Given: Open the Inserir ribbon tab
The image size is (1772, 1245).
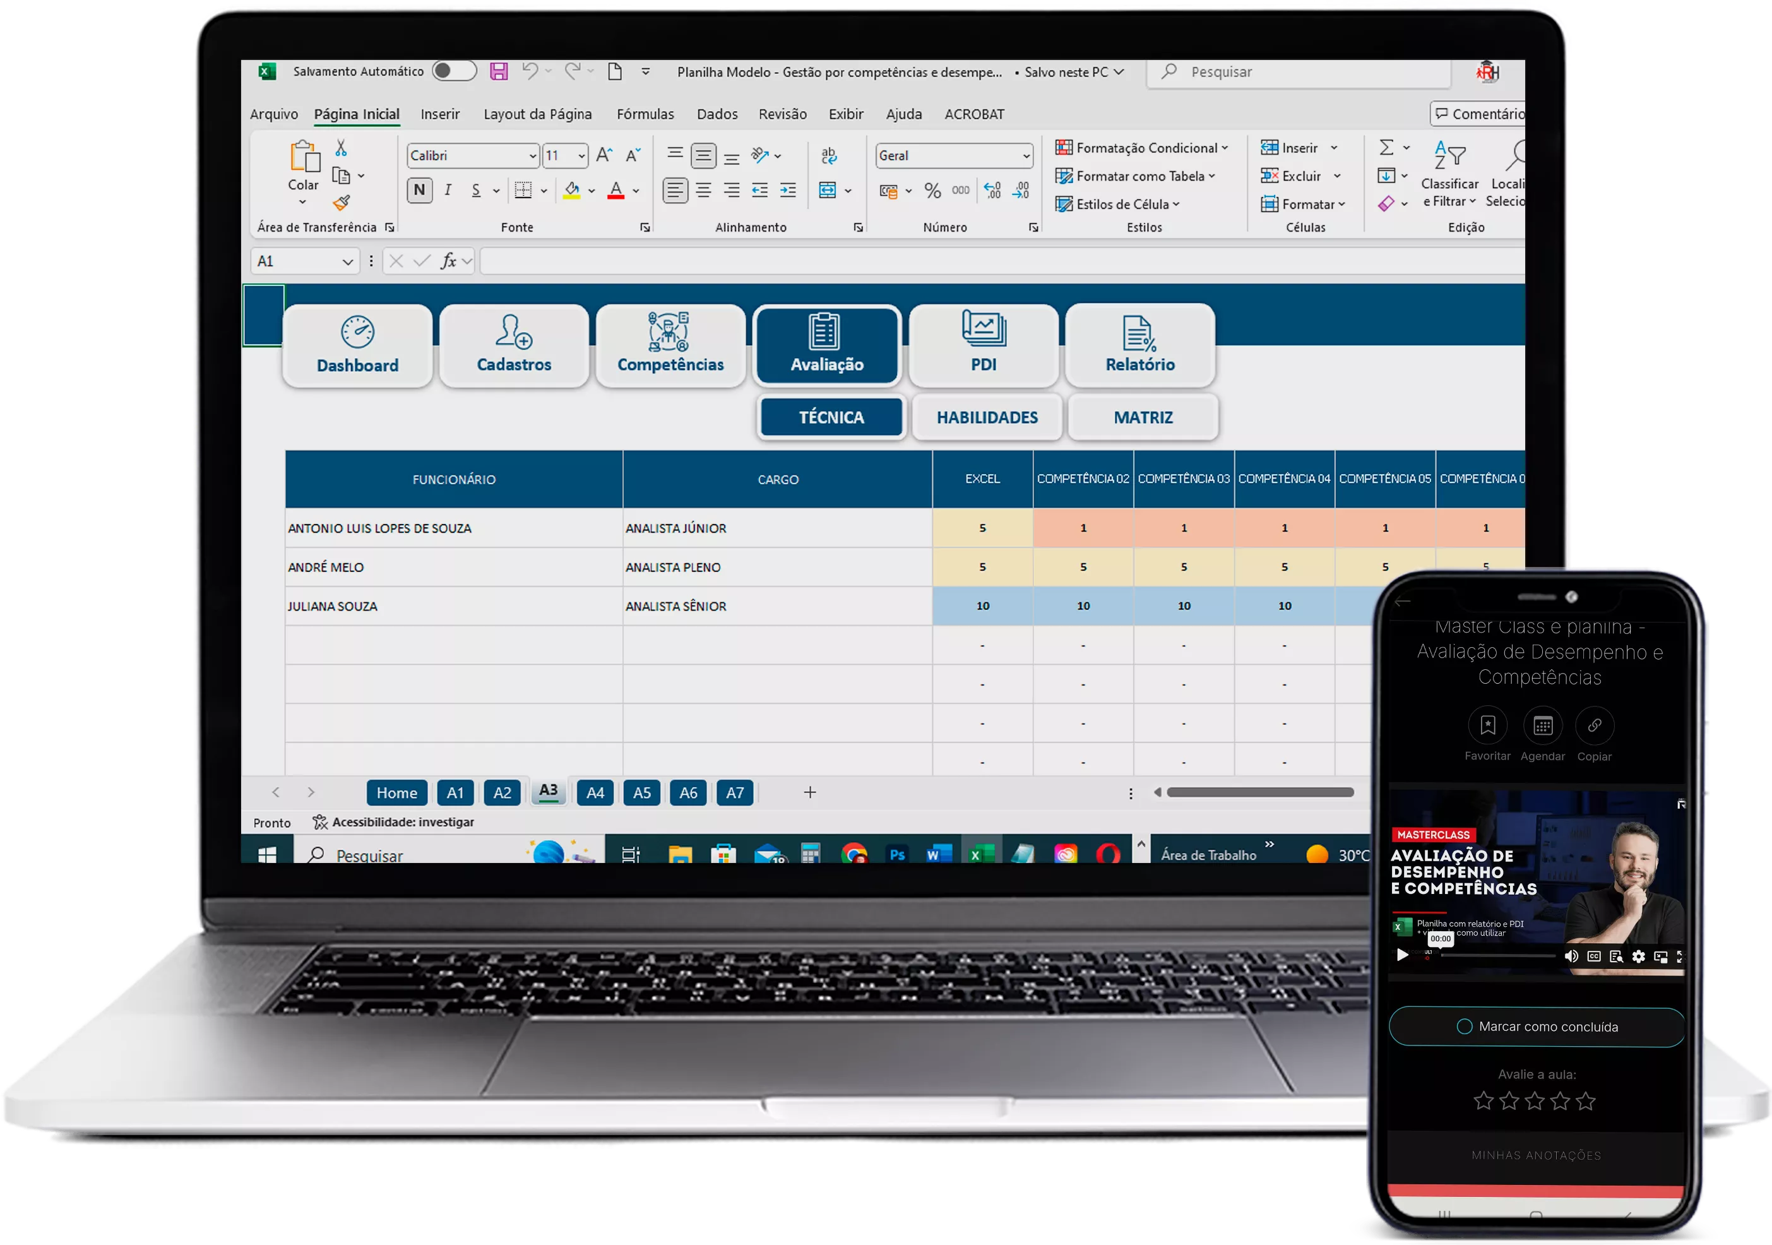Looking at the screenshot, I should pos(440,114).
